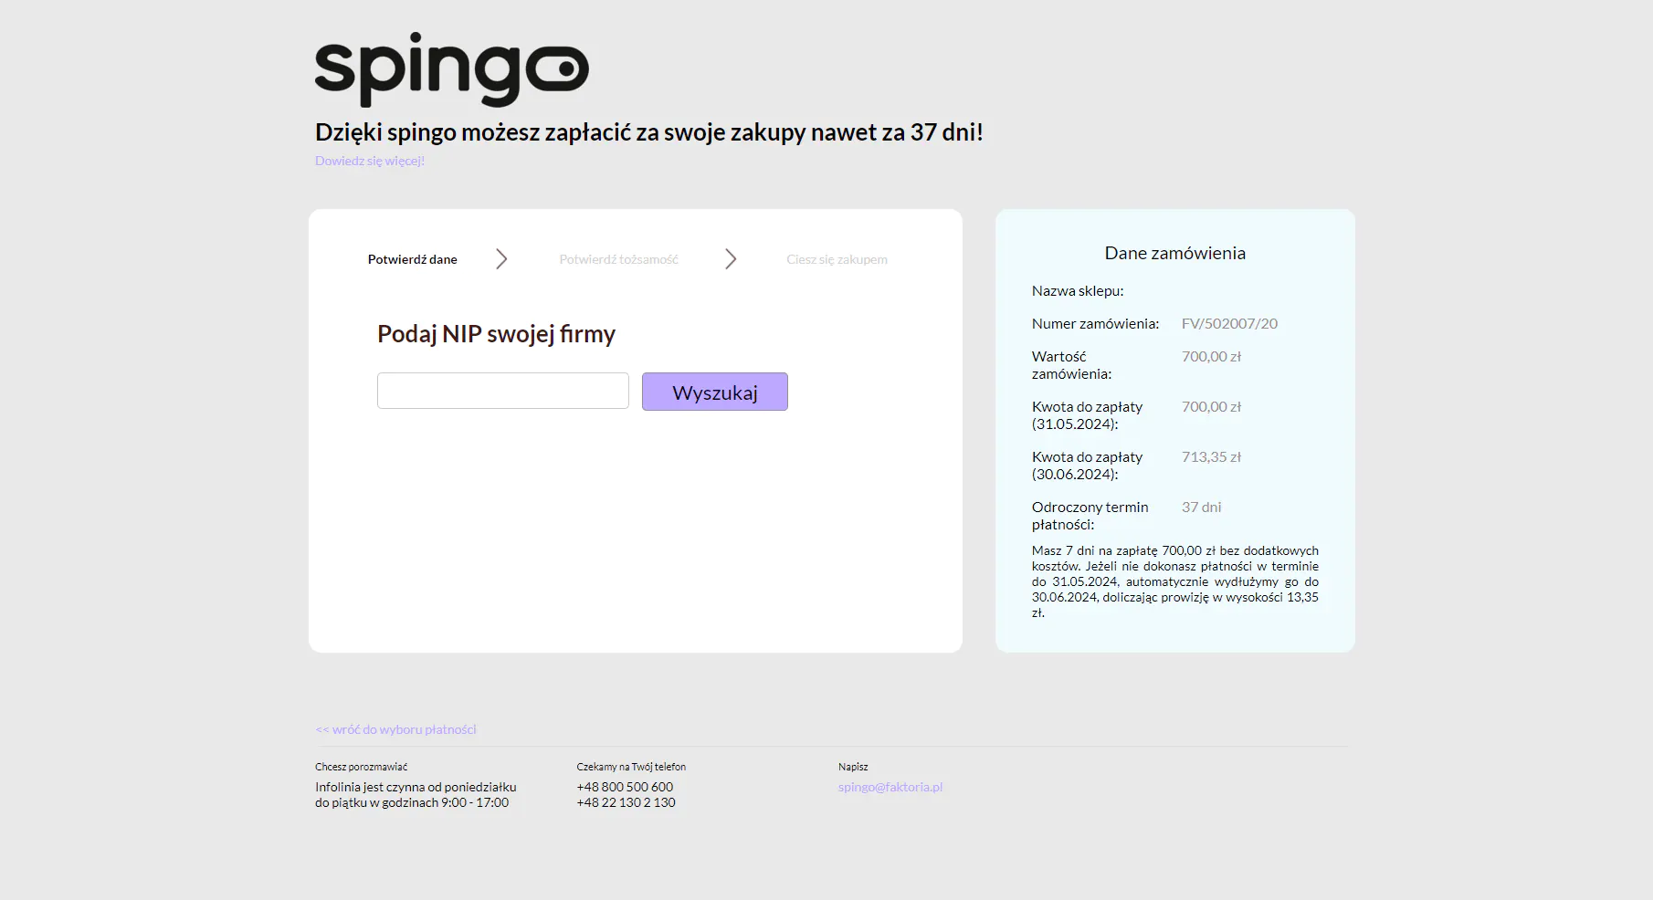The width and height of the screenshot is (1653, 900).
Task: Select the 'Potwierdź tożsamość' step
Action: (x=619, y=259)
